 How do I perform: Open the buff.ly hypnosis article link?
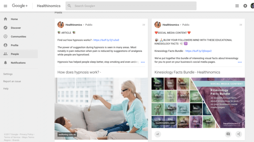pyautogui.click(x=106, y=40)
